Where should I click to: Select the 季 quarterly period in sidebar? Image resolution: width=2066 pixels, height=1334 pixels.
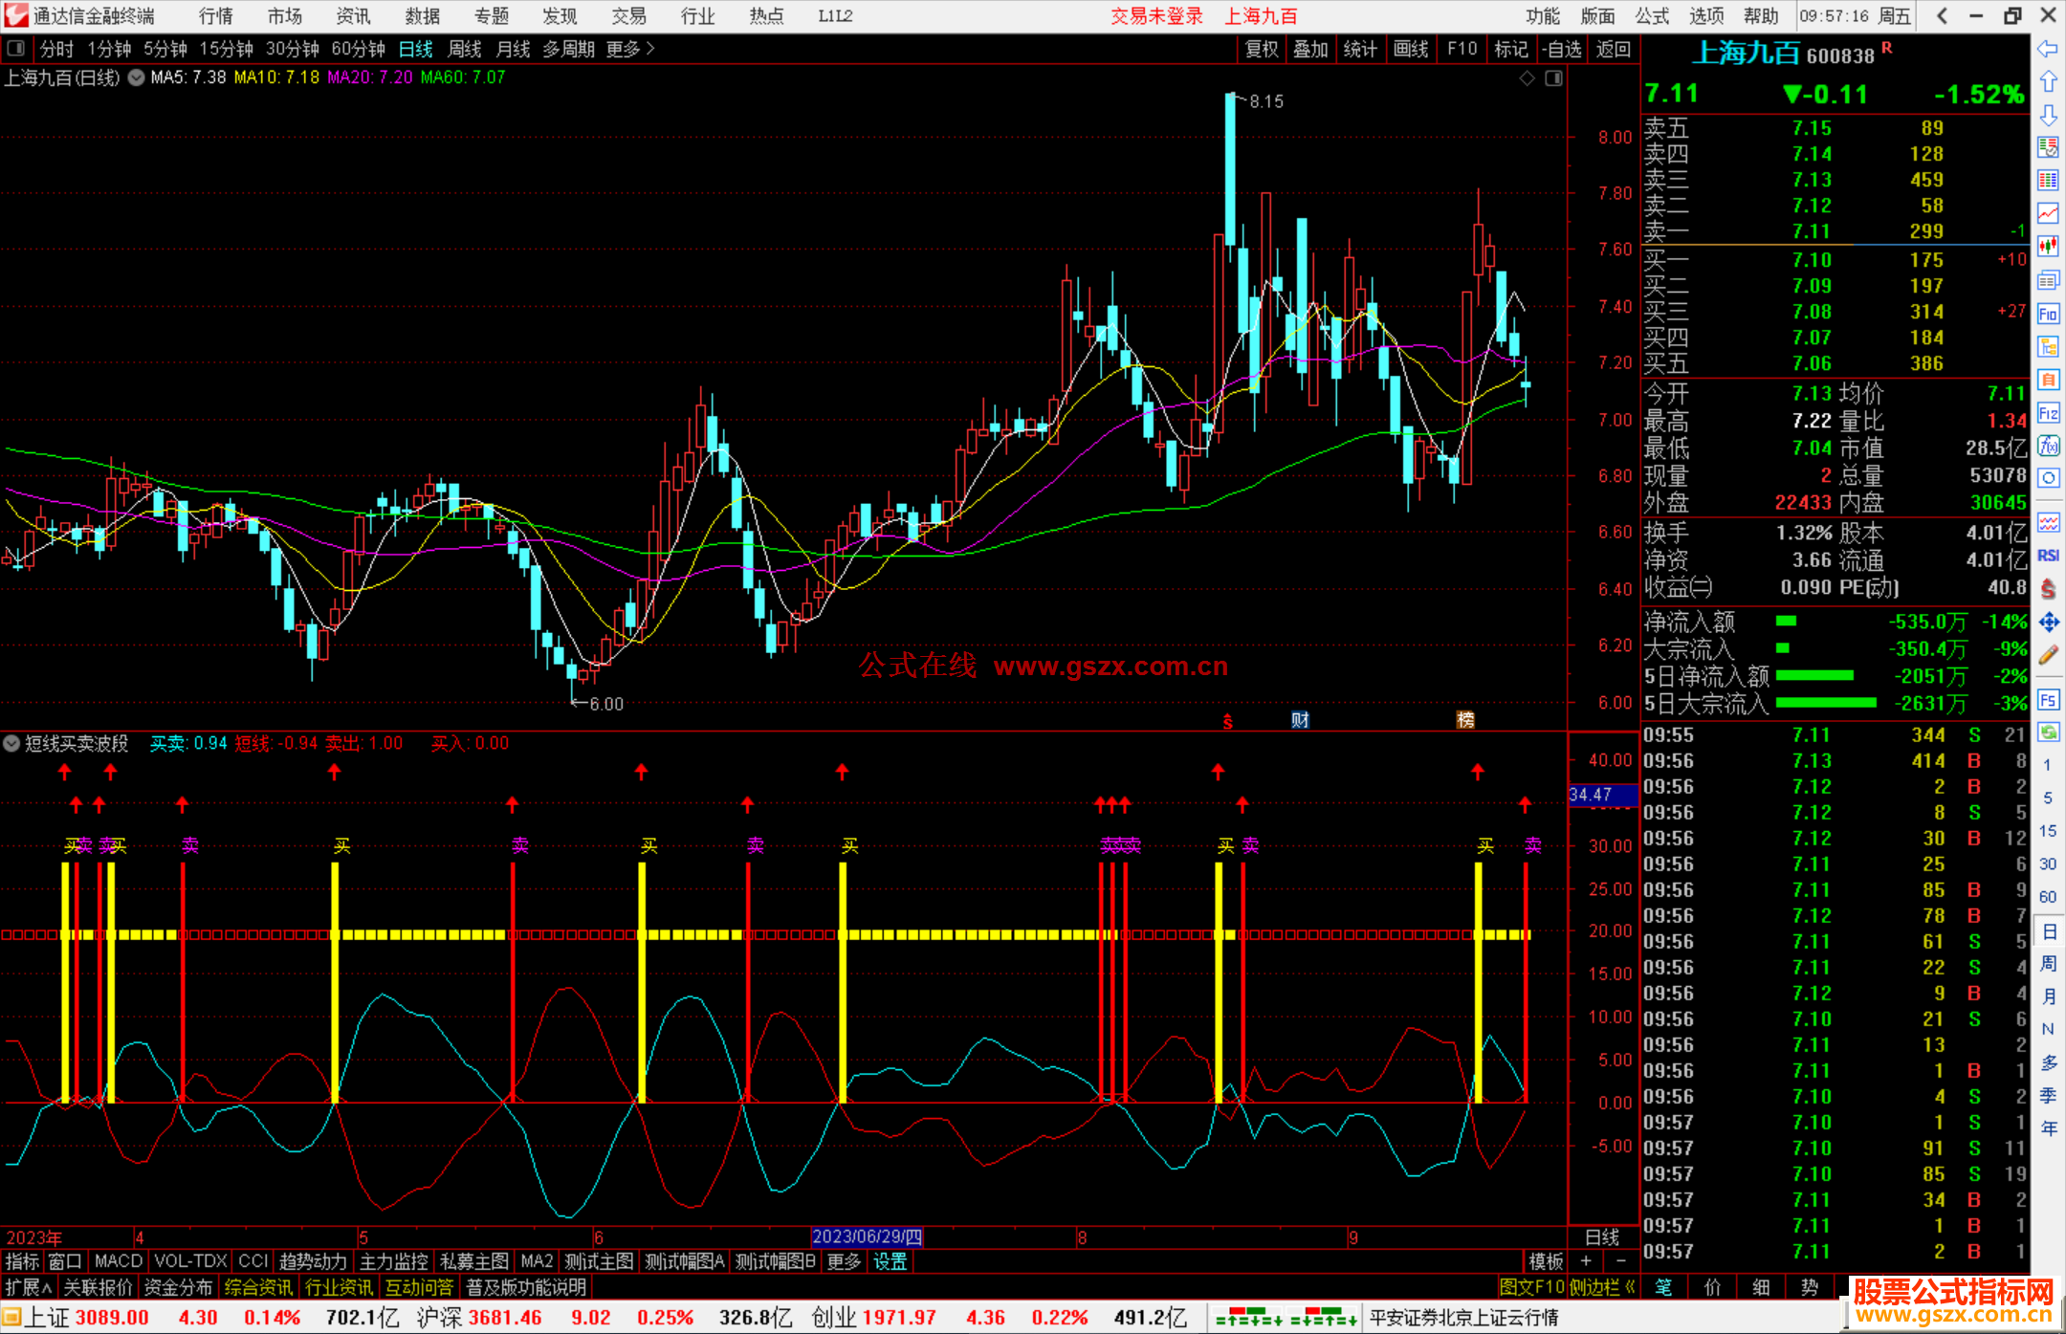point(2048,1096)
